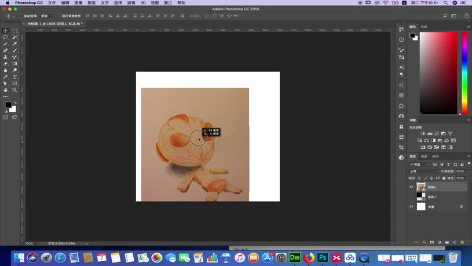472x266 pixels.
Task: Open the 滤镜 menu
Action: click(131, 3)
